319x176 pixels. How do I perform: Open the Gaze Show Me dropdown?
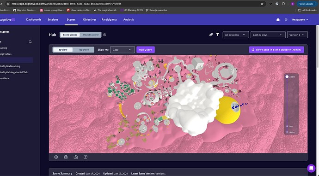(122, 50)
